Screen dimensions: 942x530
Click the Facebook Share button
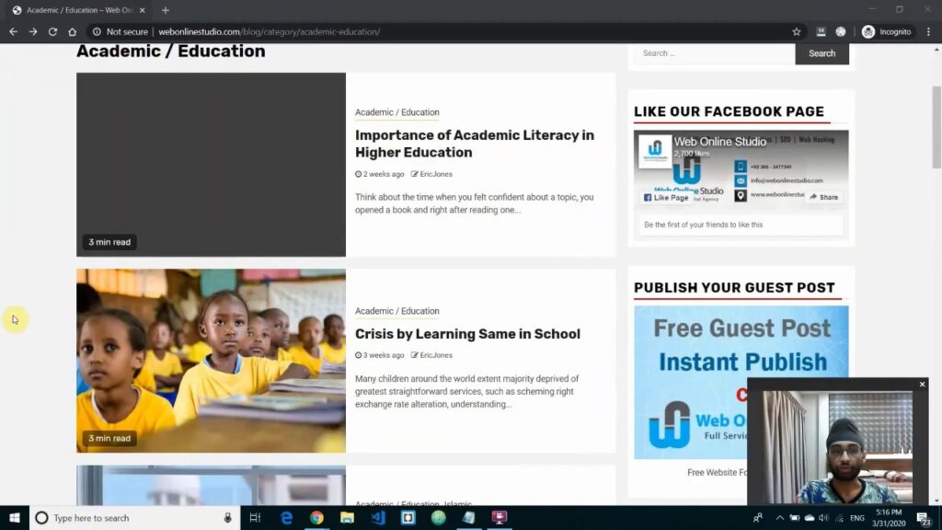click(x=823, y=197)
